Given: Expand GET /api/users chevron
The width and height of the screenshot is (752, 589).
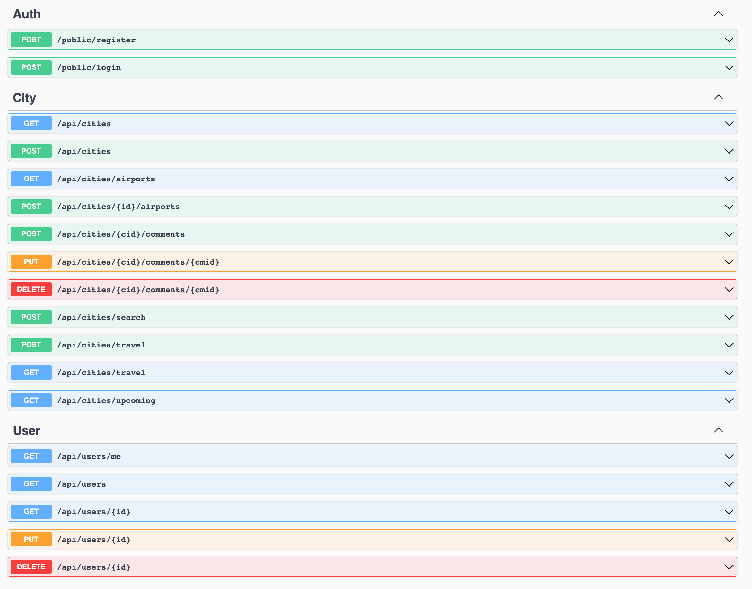Looking at the screenshot, I should pyautogui.click(x=729, y=484).
